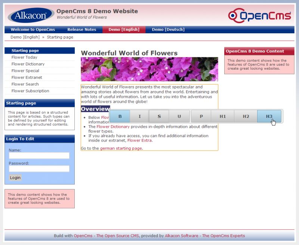Open Flower Subscription in side menu
Viewport: 299px width, 245px height.
pyautogui.click(x=40, y=91)
